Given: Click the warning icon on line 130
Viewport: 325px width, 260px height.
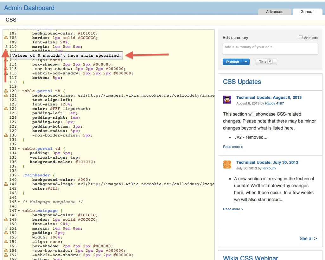Looking at the screenshot, I should (6, 135).
